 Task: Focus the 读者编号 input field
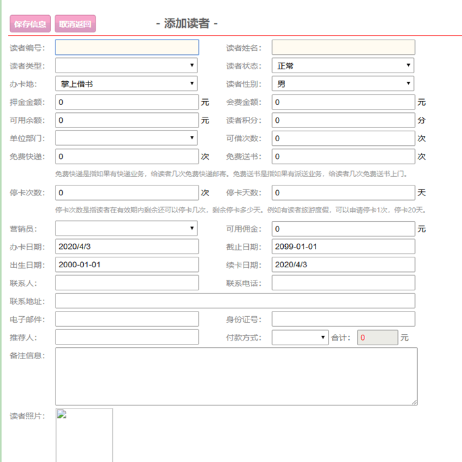pos(127,47)
